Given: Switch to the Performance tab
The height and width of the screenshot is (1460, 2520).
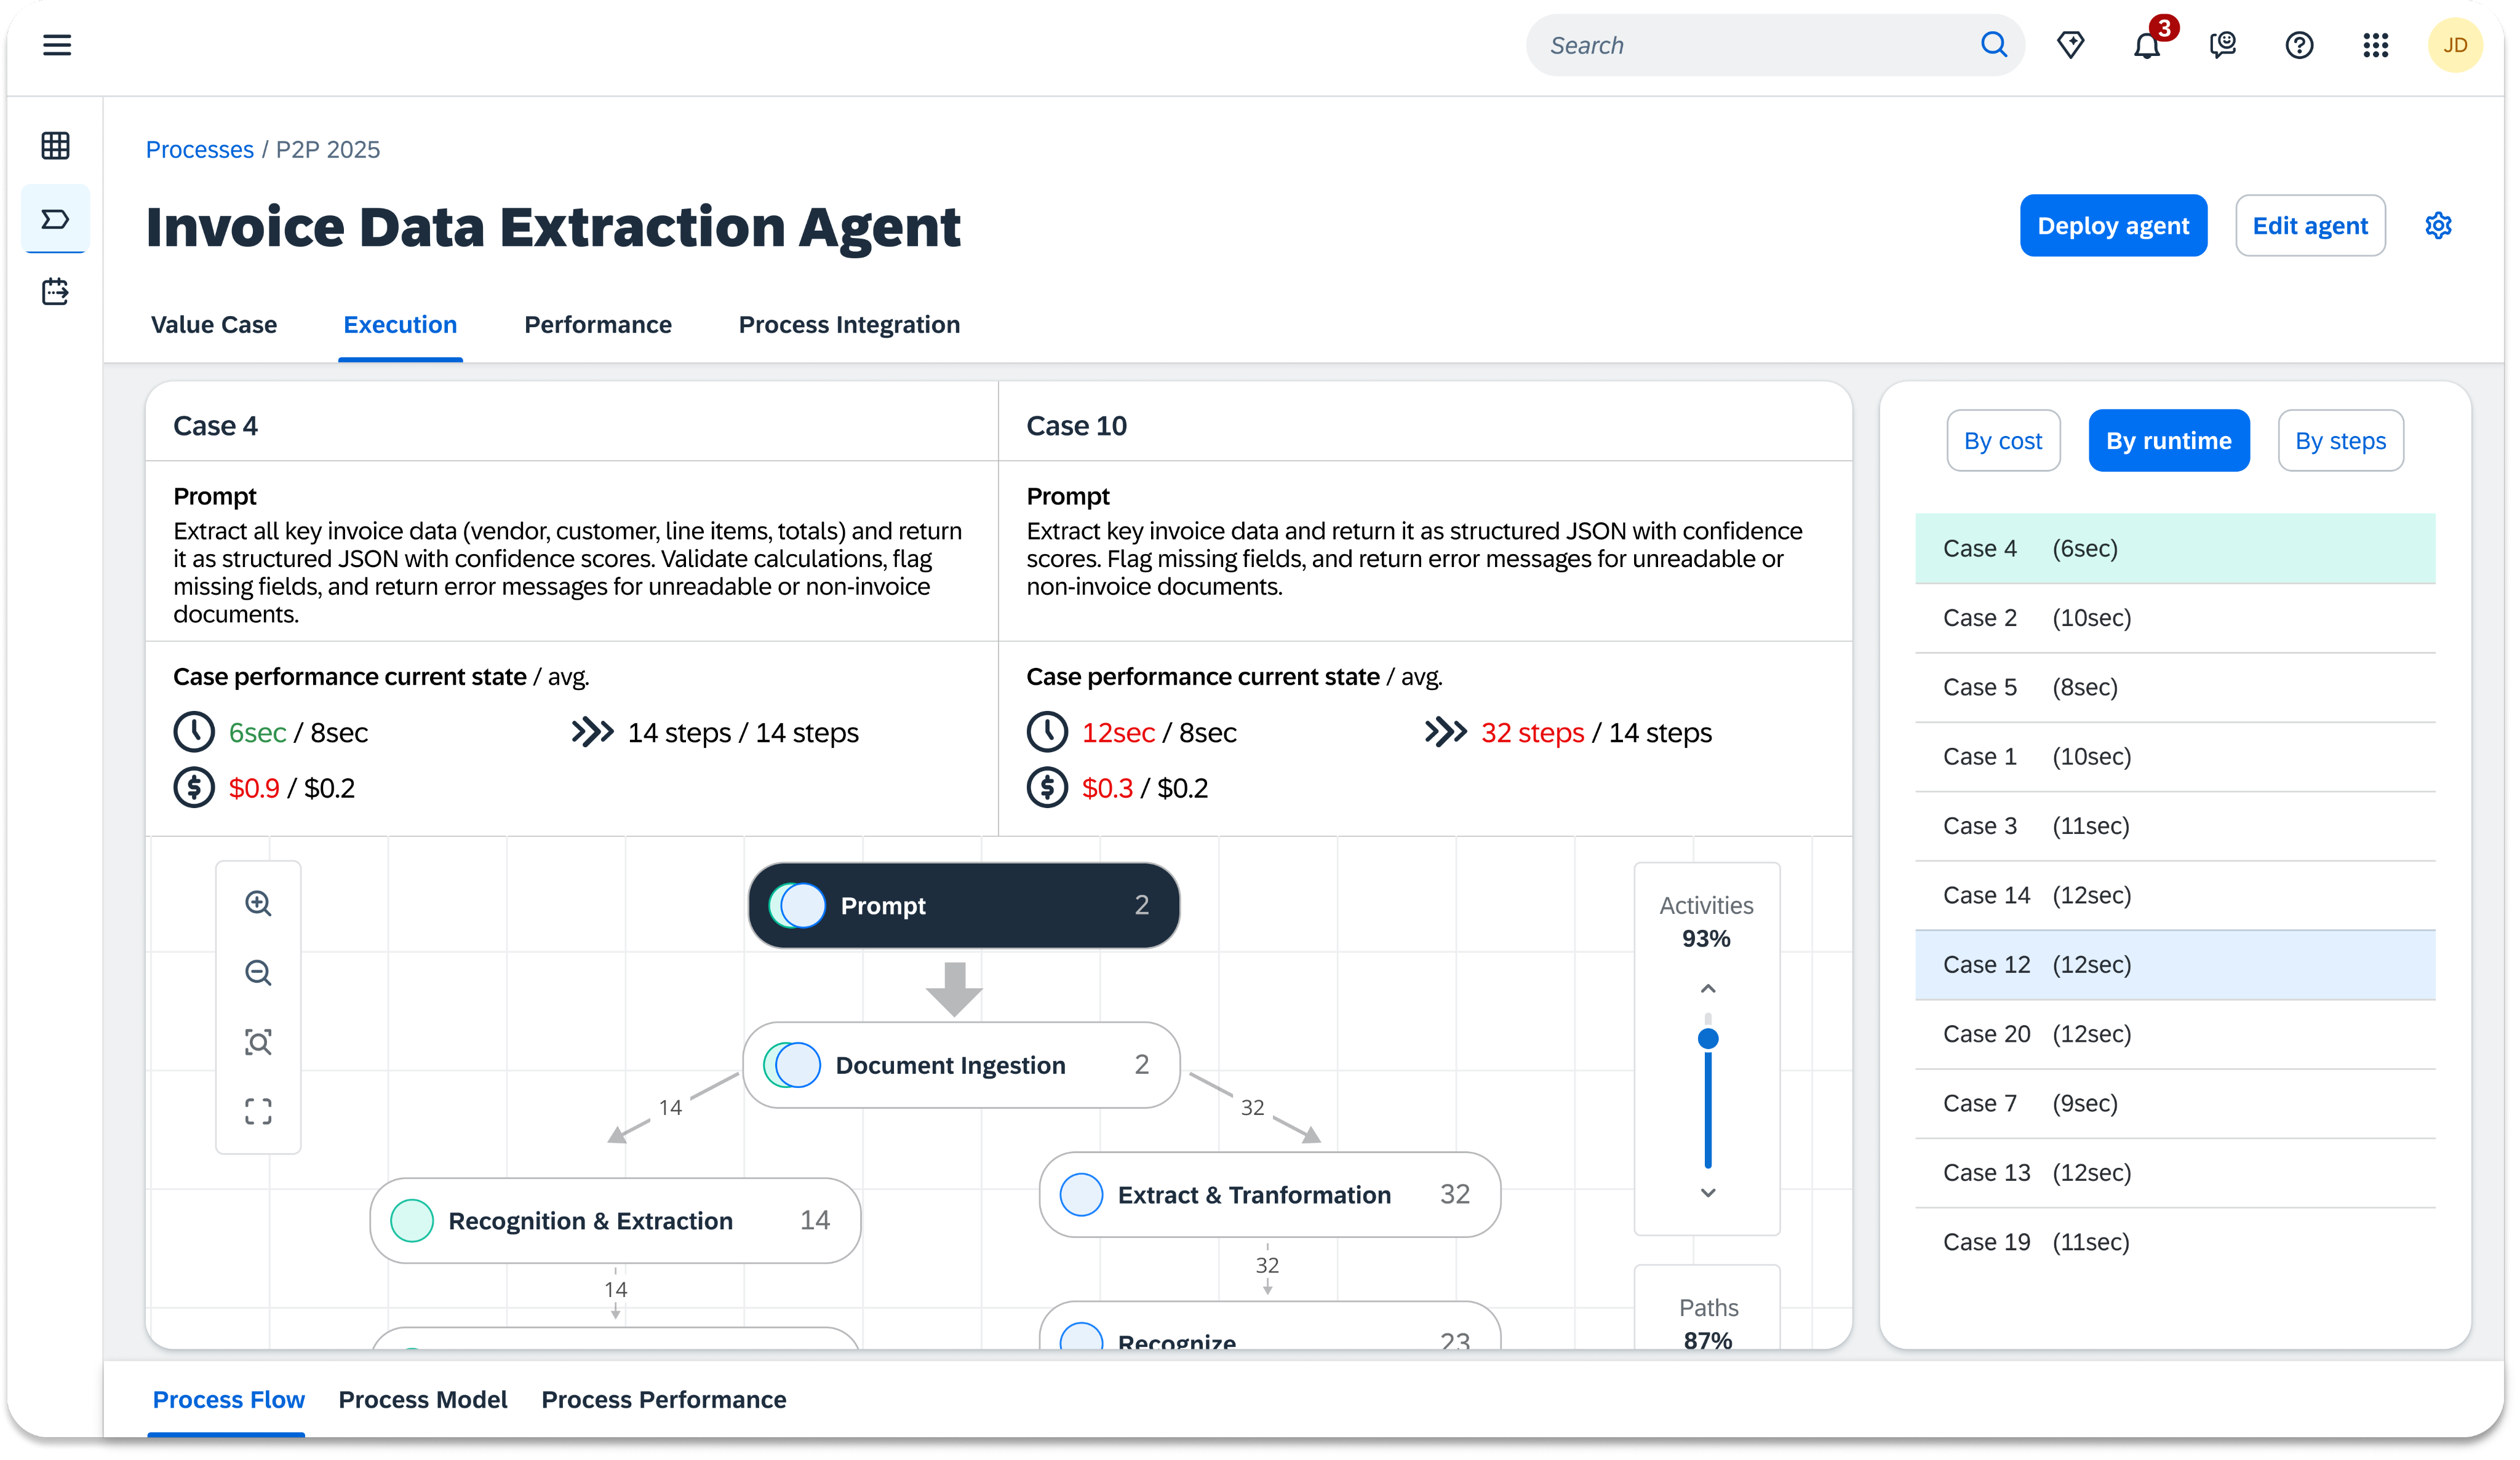Looking at the screenshot, I should [598, 325].
